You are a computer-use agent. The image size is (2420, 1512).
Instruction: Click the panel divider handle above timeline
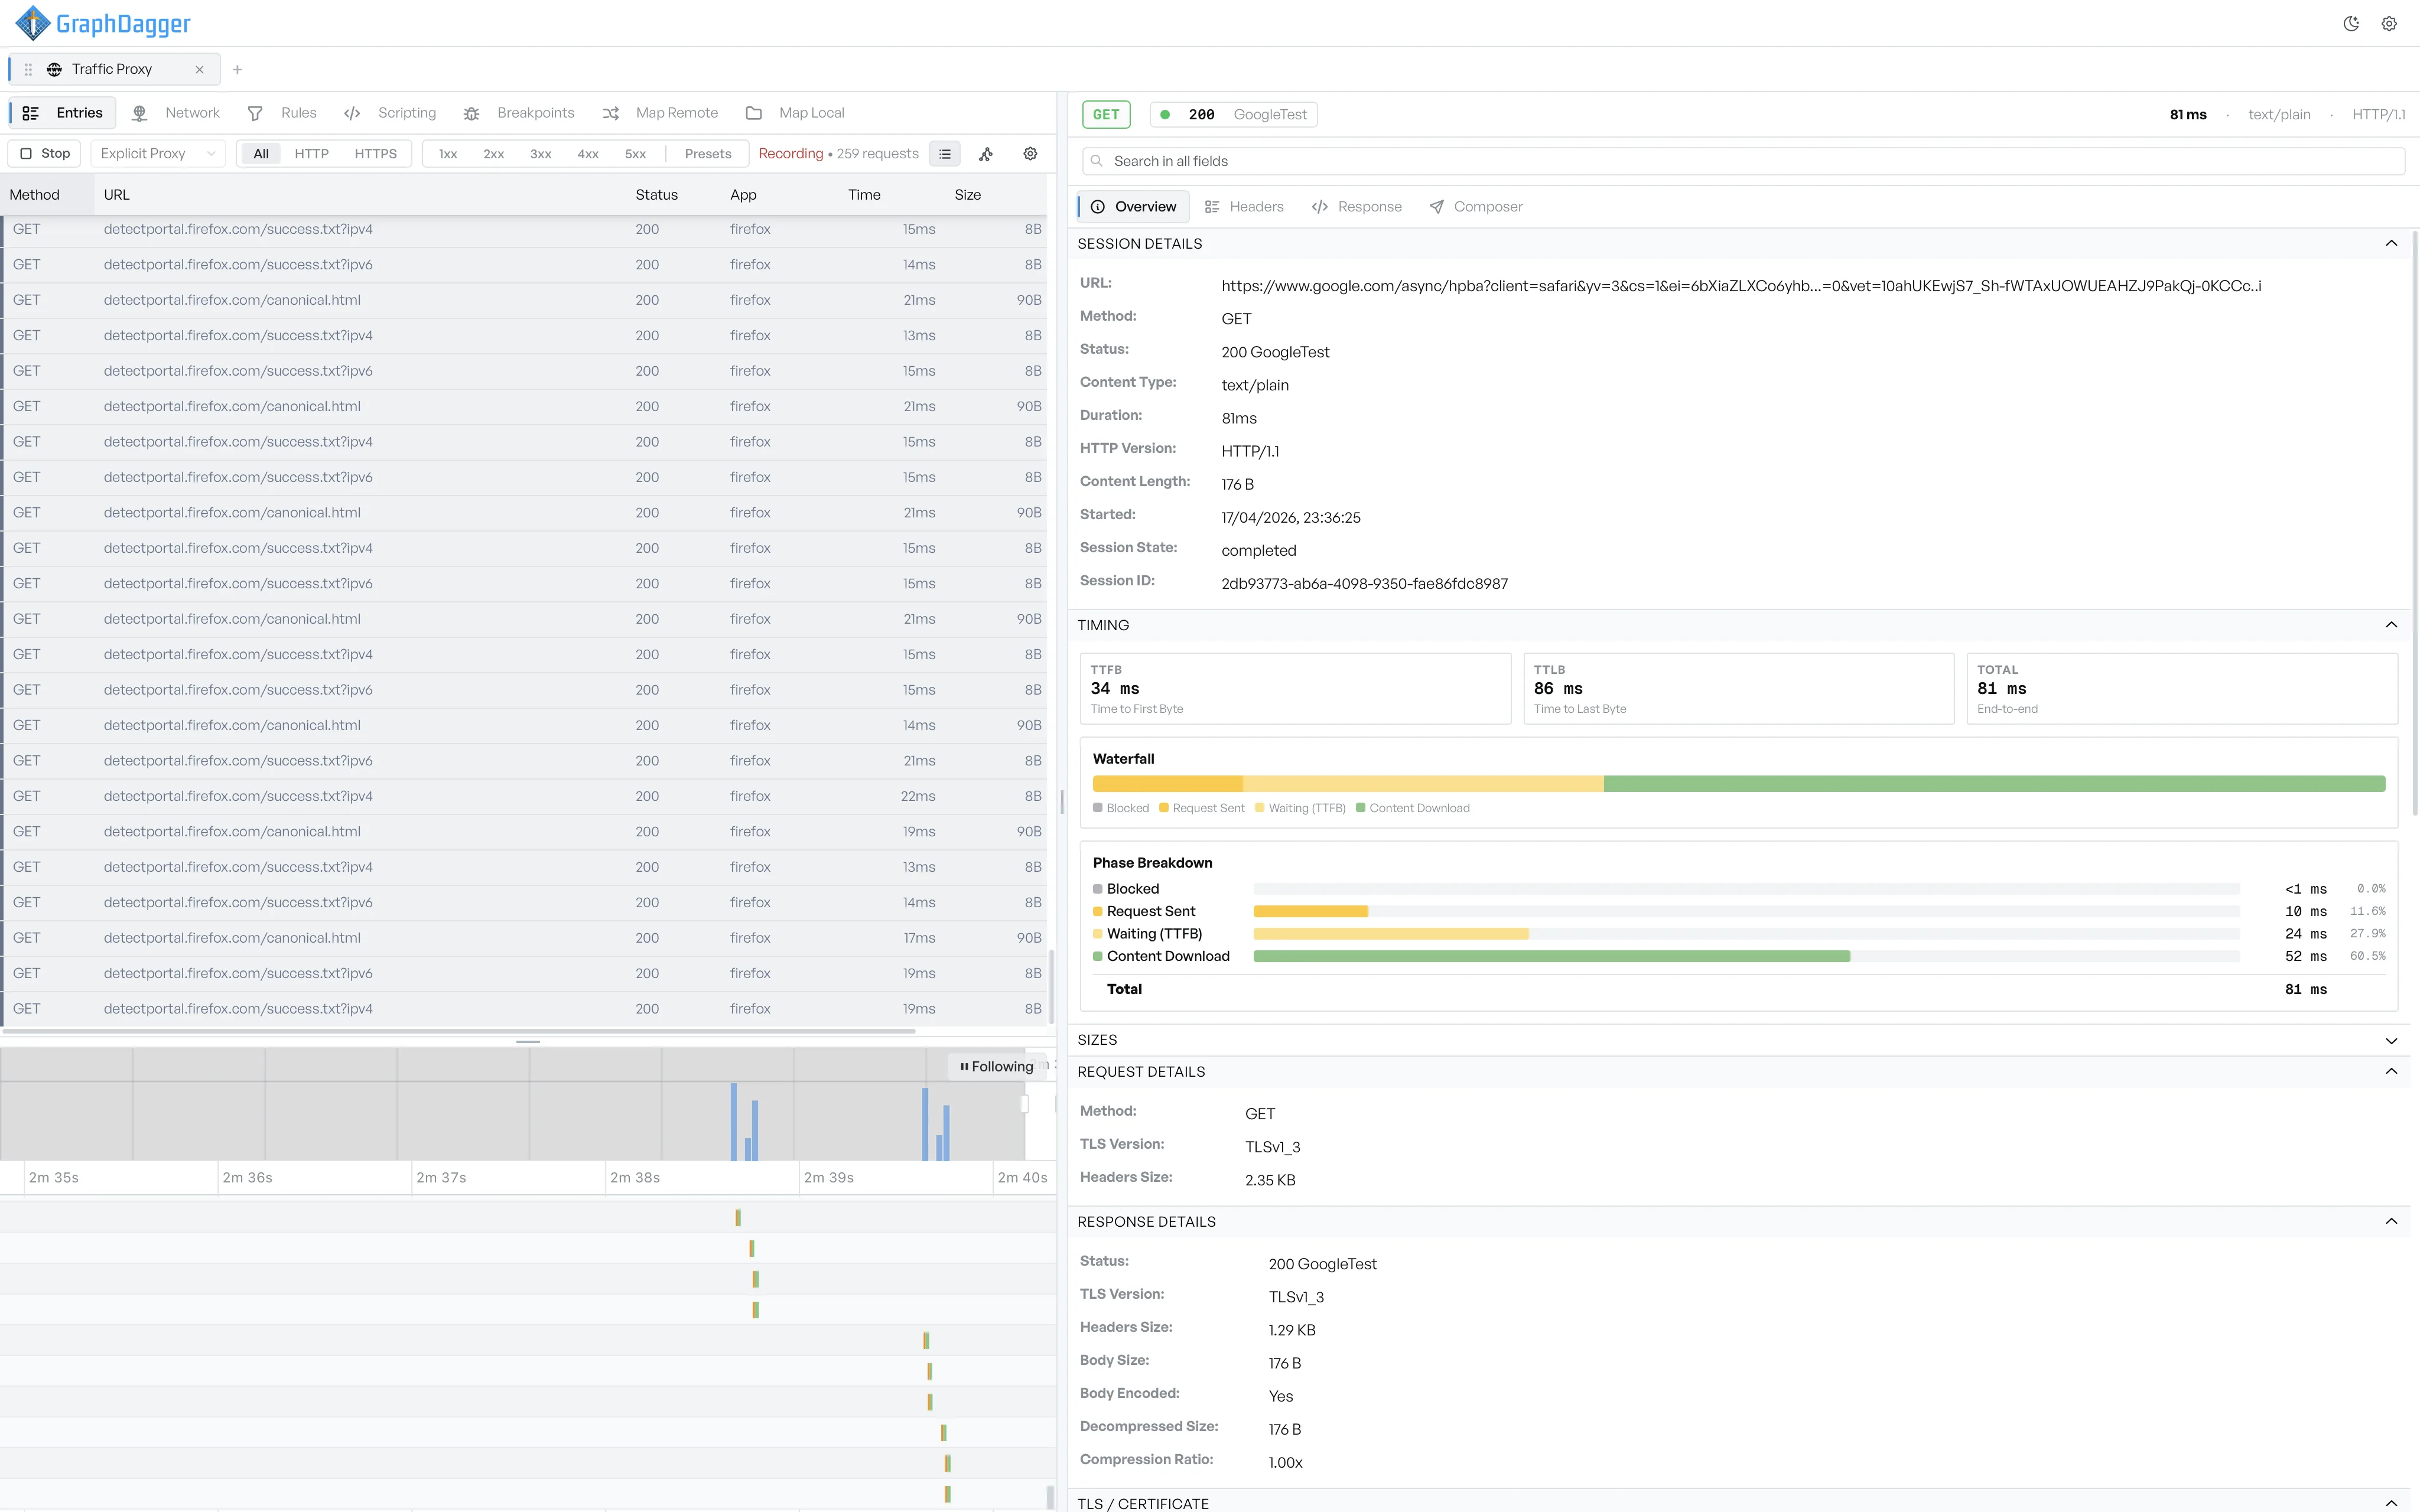(x=528, y=1042)
